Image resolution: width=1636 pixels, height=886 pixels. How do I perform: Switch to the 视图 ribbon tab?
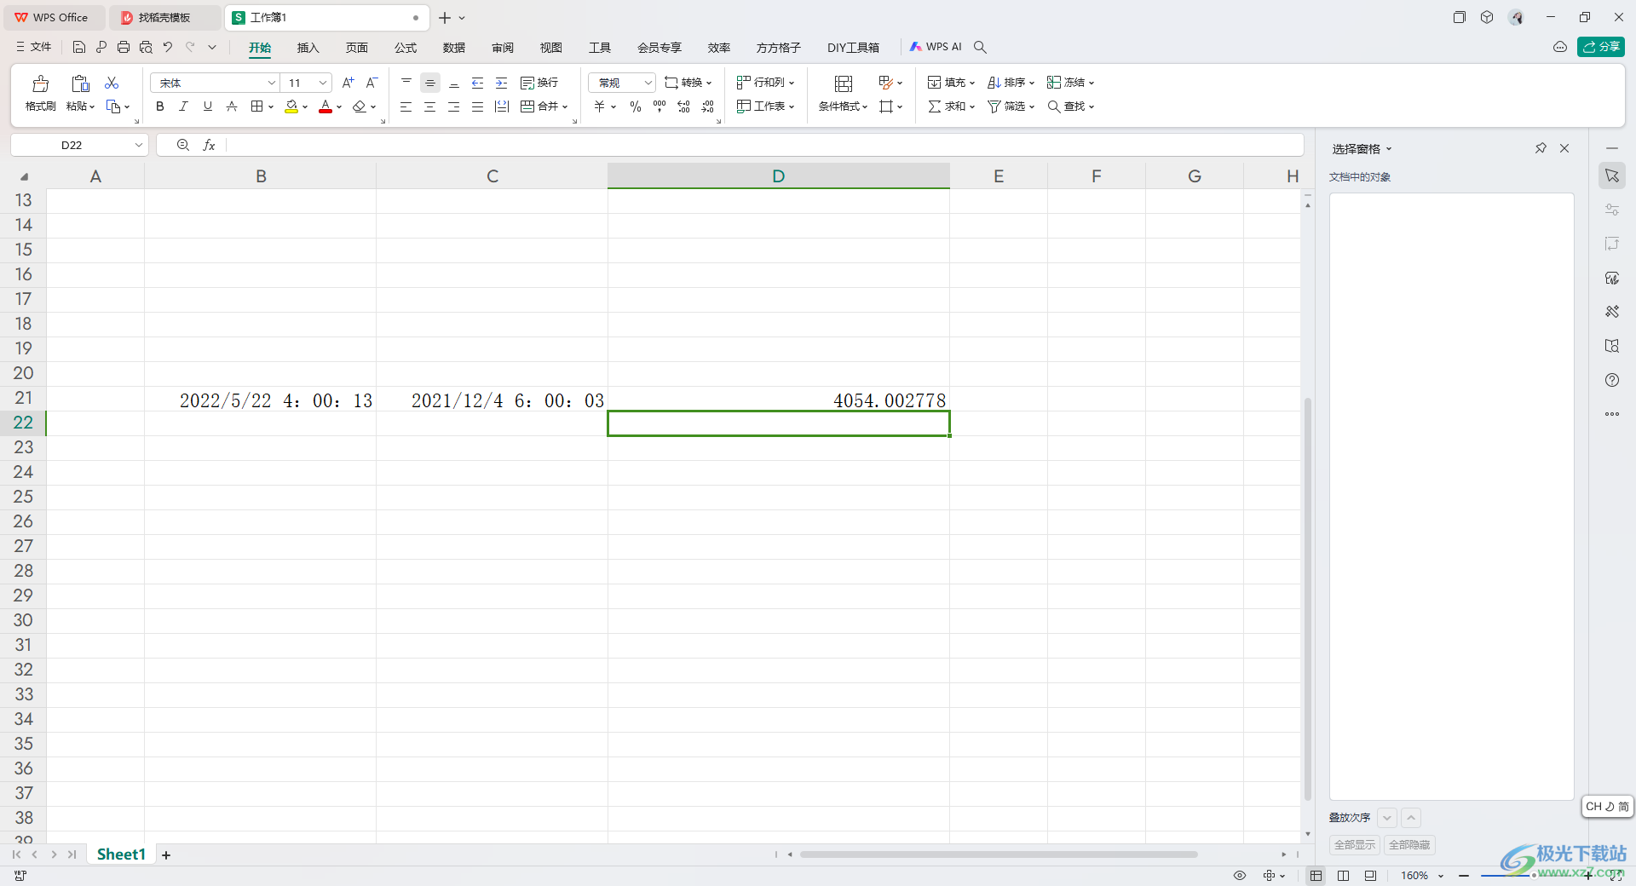point(551,48)
